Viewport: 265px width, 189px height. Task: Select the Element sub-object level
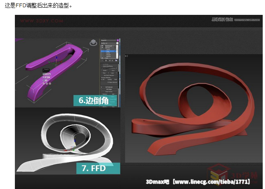pyautogui.click(x=108, y=56)
